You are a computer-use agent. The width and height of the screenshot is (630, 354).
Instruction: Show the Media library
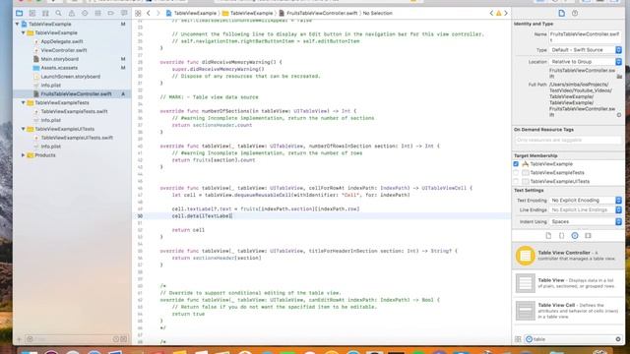pos(589,236)
